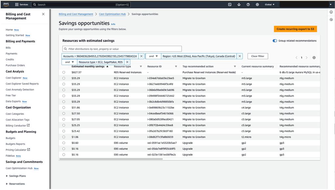Sort by Resource type column arrow
This screenshot has width=335, height=190.
tap(141, 66)
